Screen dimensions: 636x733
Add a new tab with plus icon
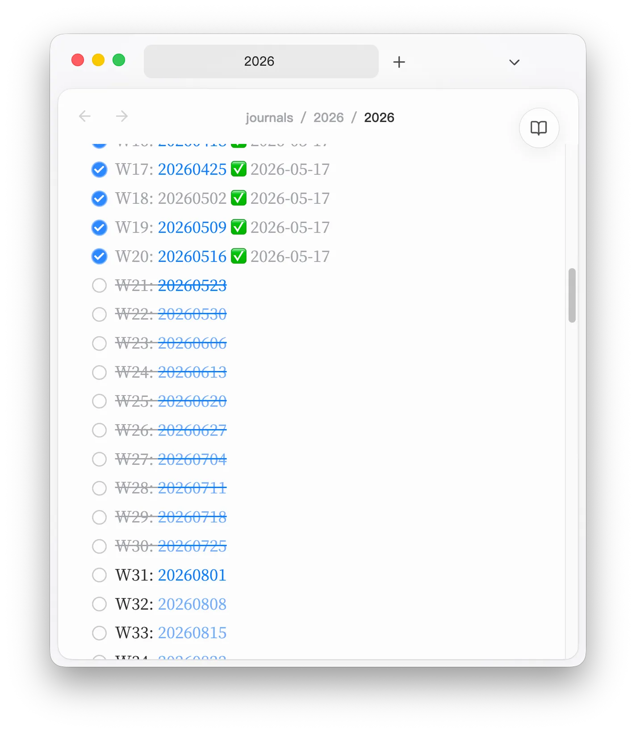click(399, 62)
